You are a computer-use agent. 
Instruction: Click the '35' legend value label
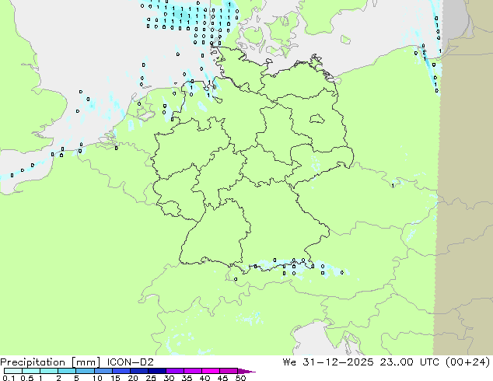(x=187, y=378)
